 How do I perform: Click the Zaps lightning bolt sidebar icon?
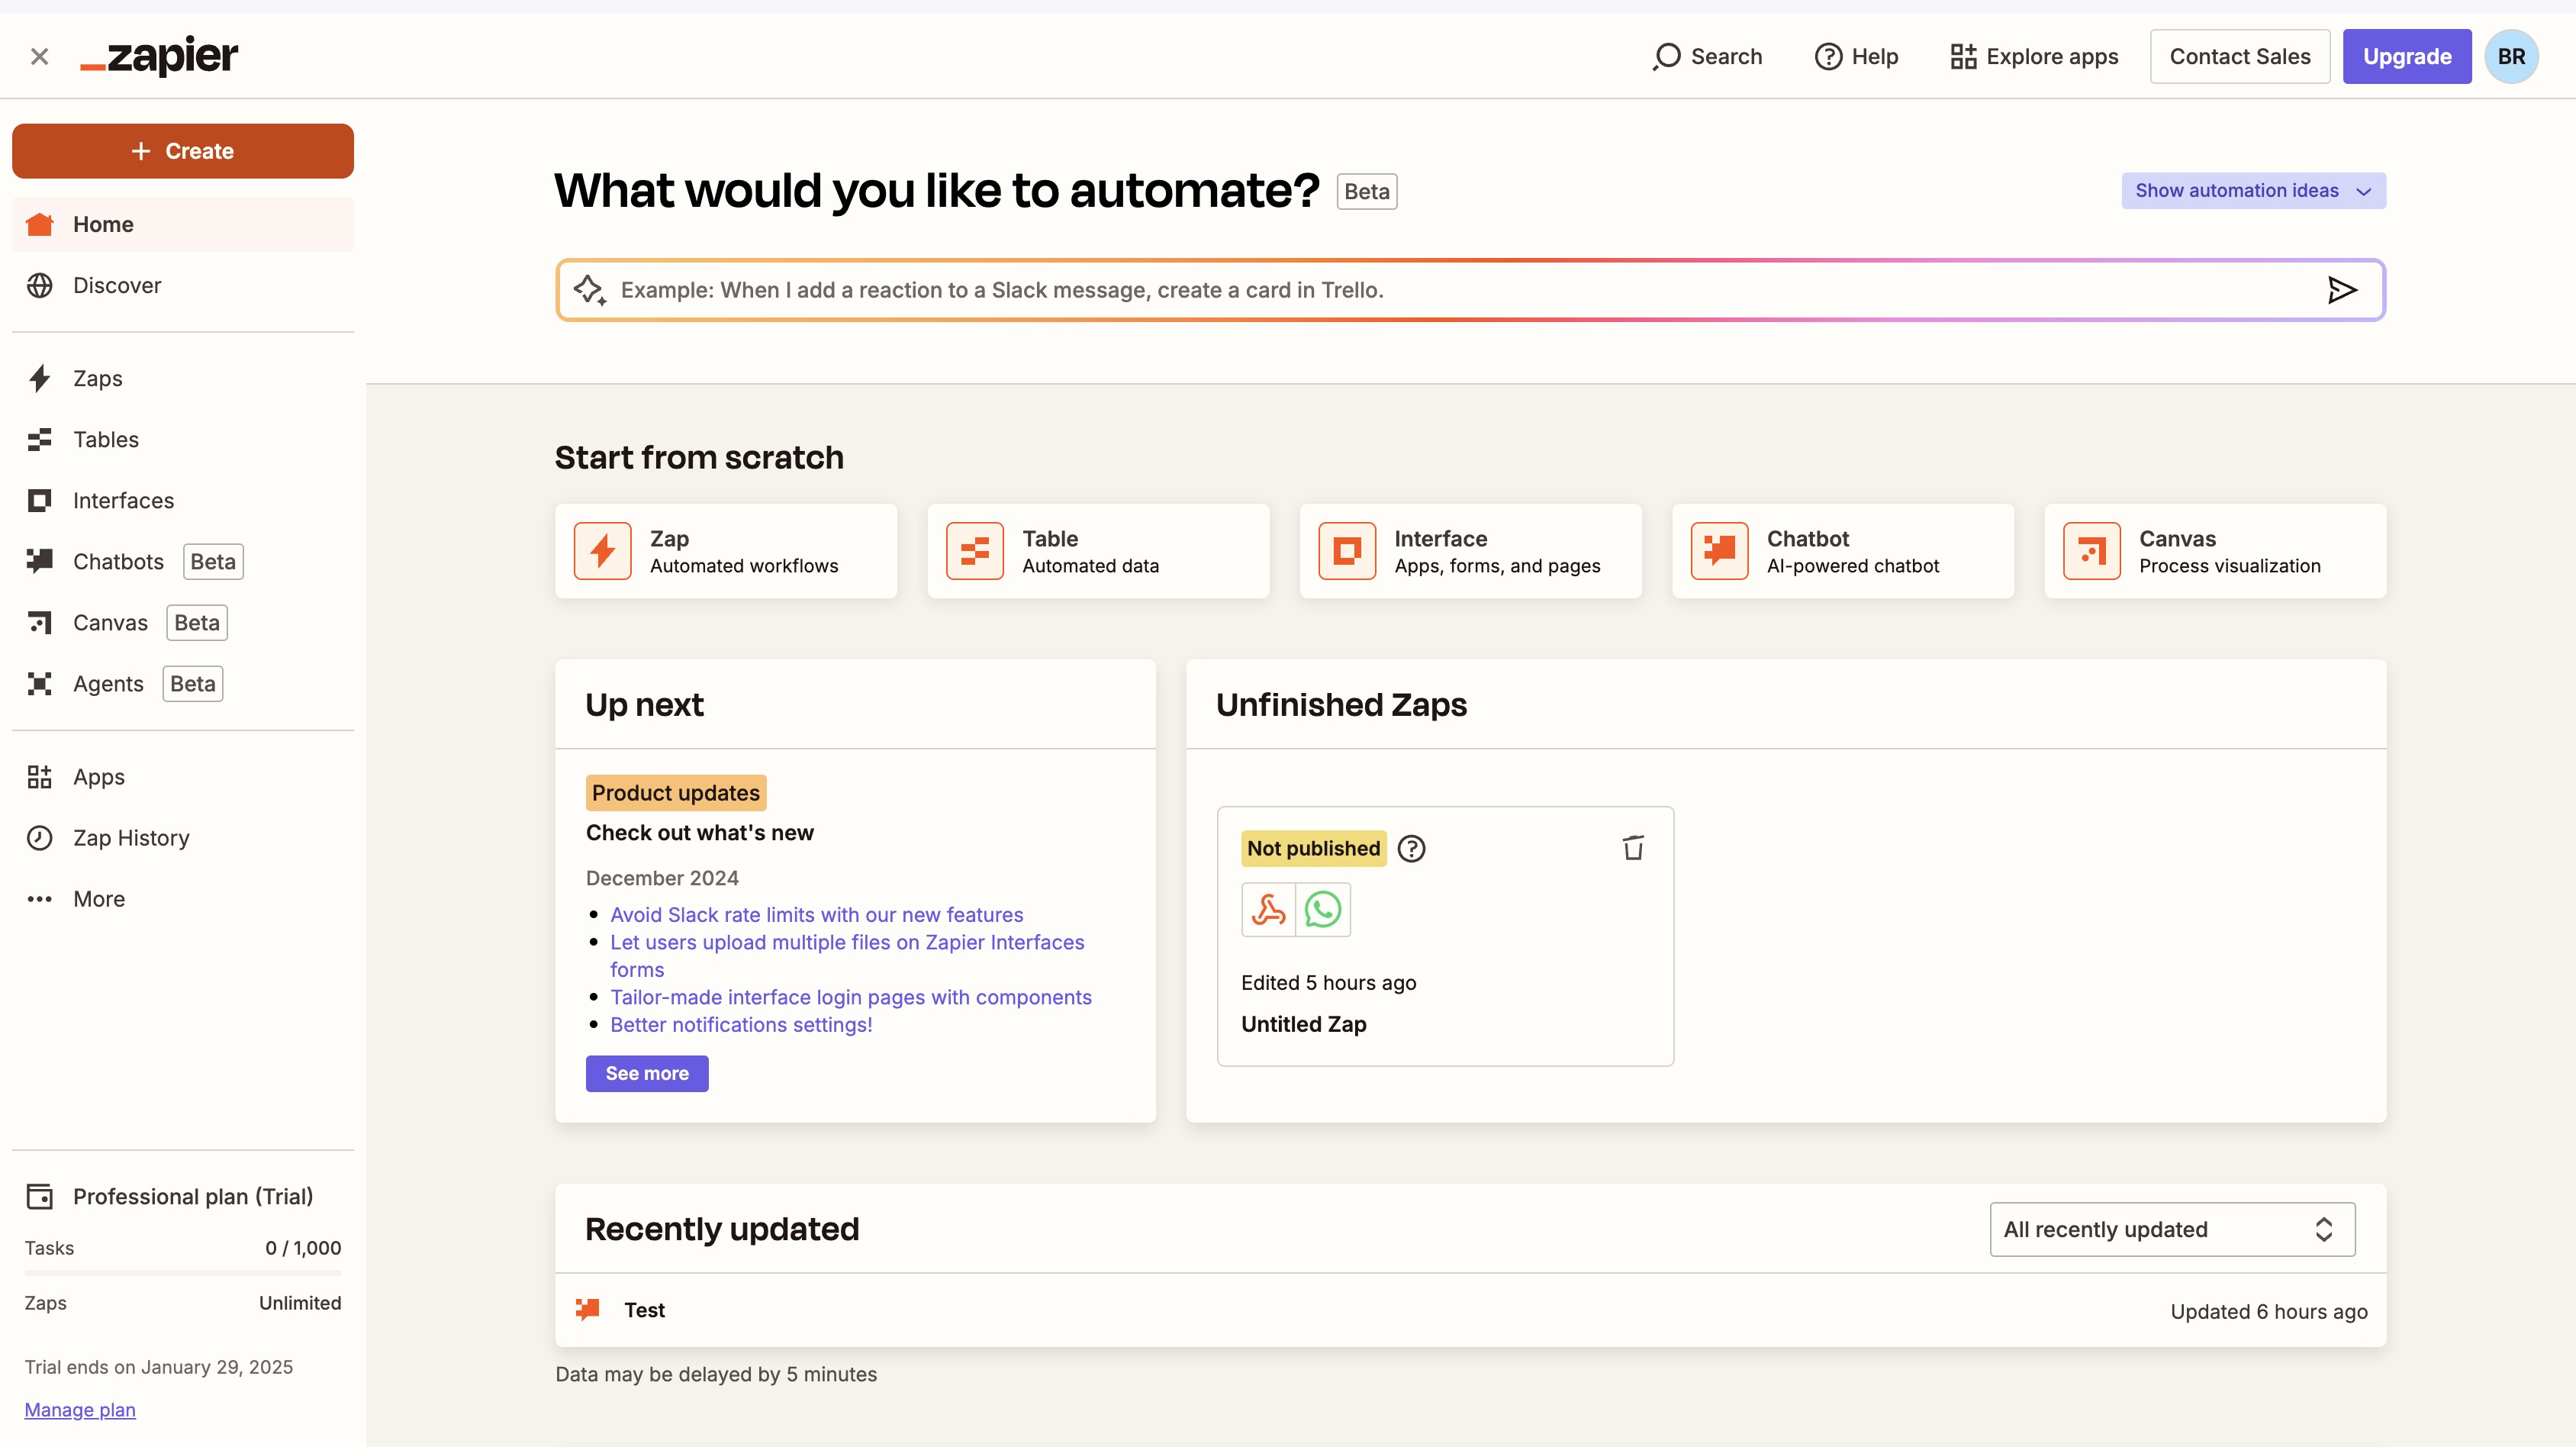click(39, 378)
